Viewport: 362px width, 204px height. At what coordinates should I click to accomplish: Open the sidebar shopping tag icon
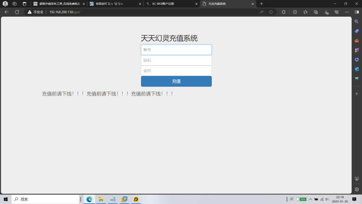click(x=357, y=31)
